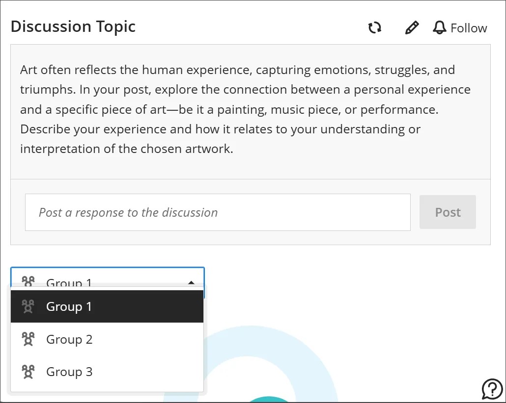The width and height of the screenshot is (506, 403).
Task: Click the group icon next to Group 1
Action: (28, 306)
